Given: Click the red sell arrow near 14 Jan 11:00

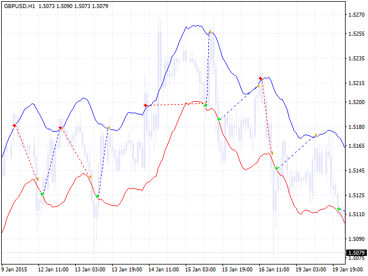Looking at the screenshot, I should (145, 105).
